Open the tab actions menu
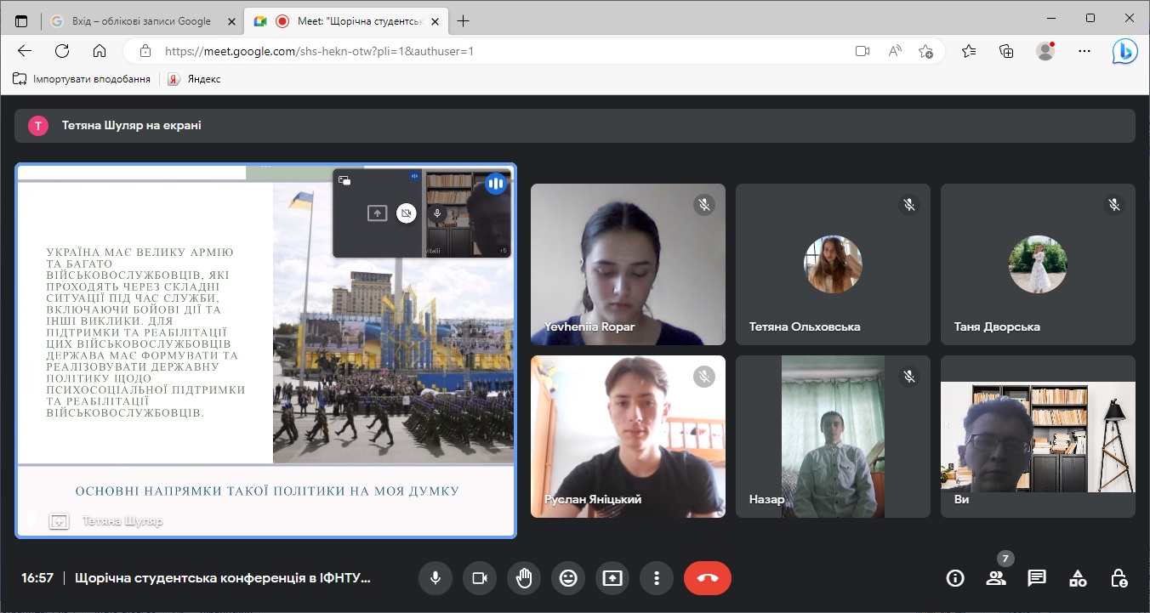The image size is (1150, 613). [x=21, y=21]
